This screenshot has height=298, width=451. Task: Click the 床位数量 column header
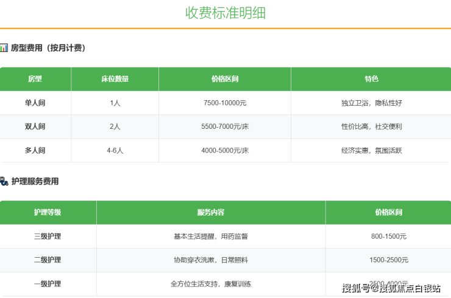pos(115,79)
